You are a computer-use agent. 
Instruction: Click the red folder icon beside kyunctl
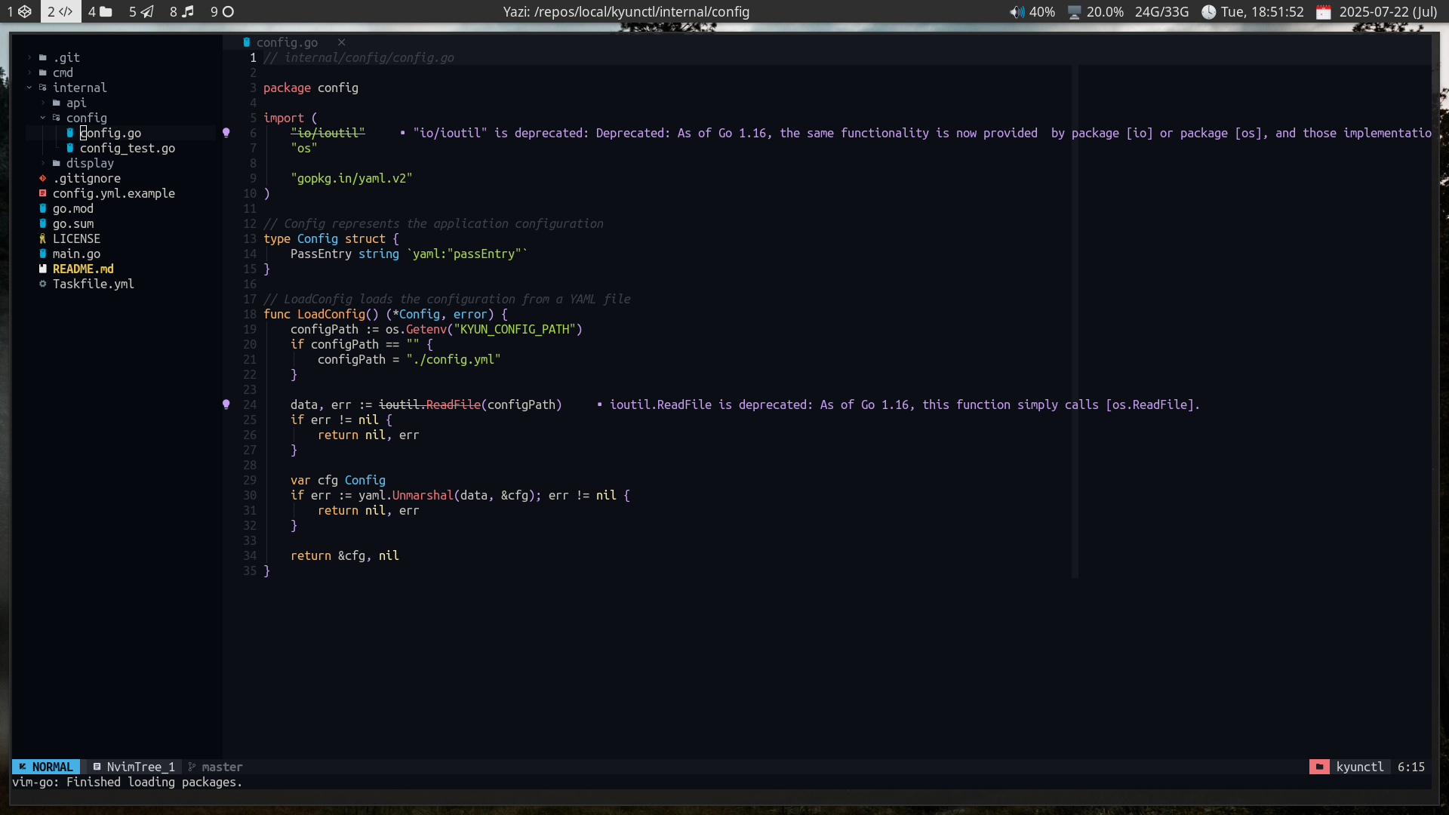pos(1318,767)
